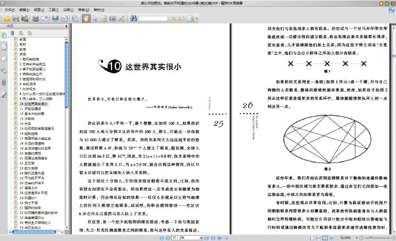Image resolution: width=396 pixels, height=241 pixels.
Task: Switch to single page layout icon
Action: (312, 238)
